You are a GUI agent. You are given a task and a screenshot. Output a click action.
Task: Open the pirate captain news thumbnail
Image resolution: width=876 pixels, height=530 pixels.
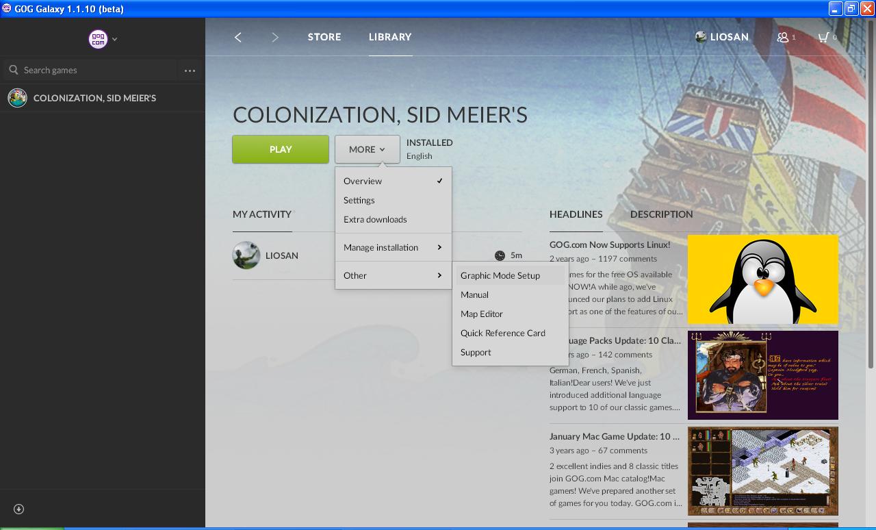(x=763, y=375)
